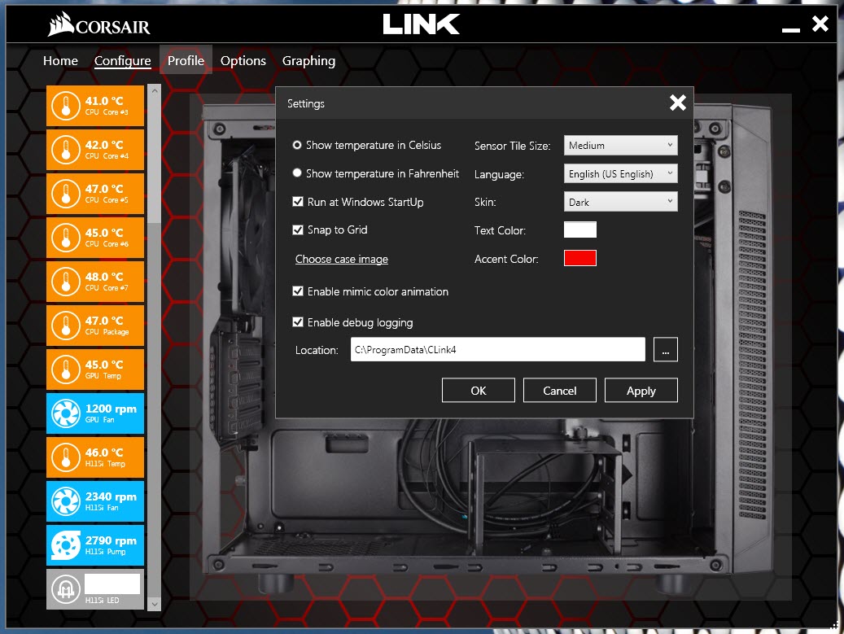Click the CPU Core #4 thermometer icon
The height and width of the screenshot is (634, 844).
(66, 150)
